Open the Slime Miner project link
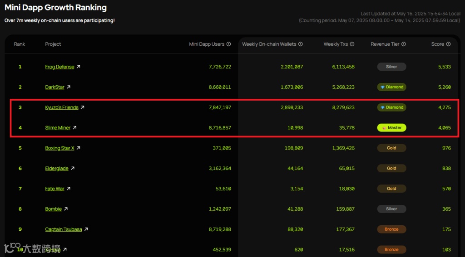Viewport: 465px width, 257px height. click(x=58, y=128)
